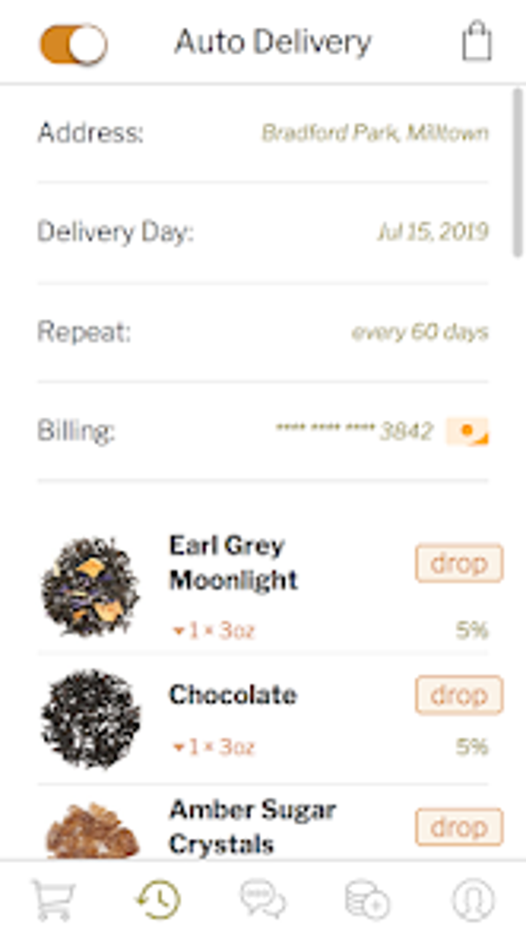Open the coins rewards icon
Image resolution: width=526 pixels, height=938 pixels.
tap(367, 899)
